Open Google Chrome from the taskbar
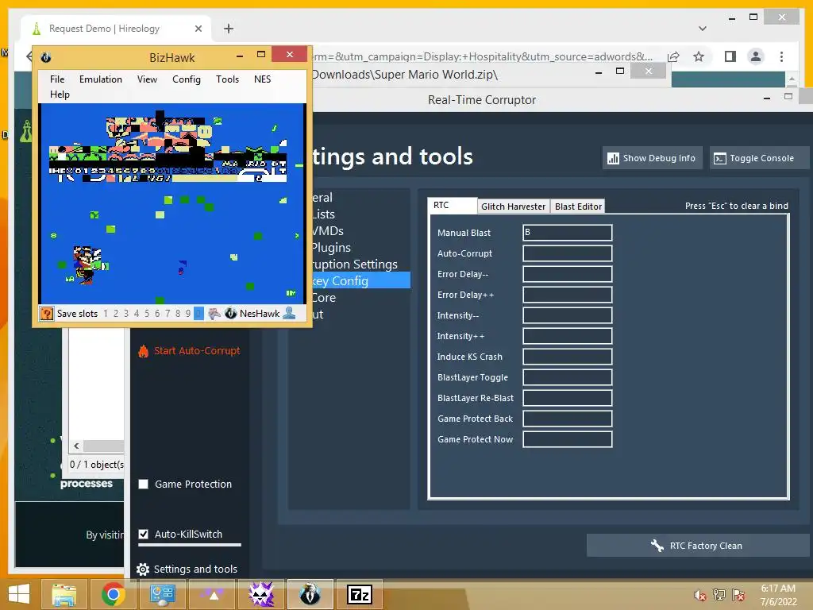This screenshot has width=813, height=610. point(113,594)
